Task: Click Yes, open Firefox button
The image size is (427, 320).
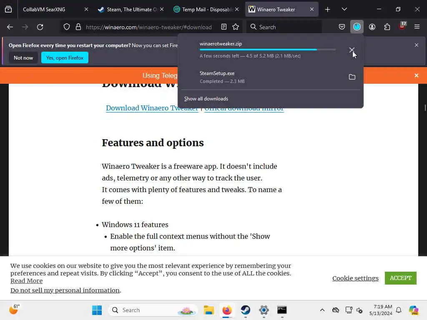Action: pos(65,57)
